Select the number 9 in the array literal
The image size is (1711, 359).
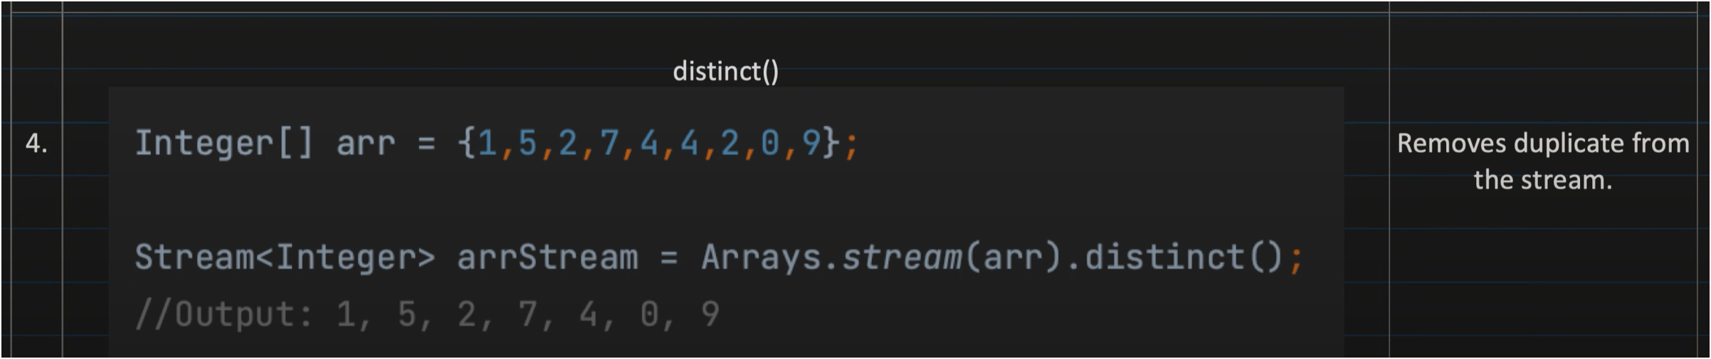811,144
